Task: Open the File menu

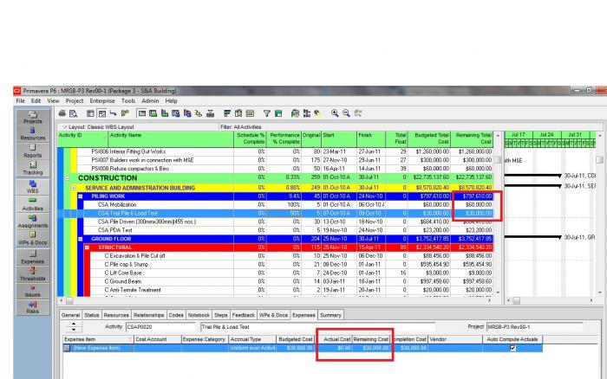Action: (20, 101)
